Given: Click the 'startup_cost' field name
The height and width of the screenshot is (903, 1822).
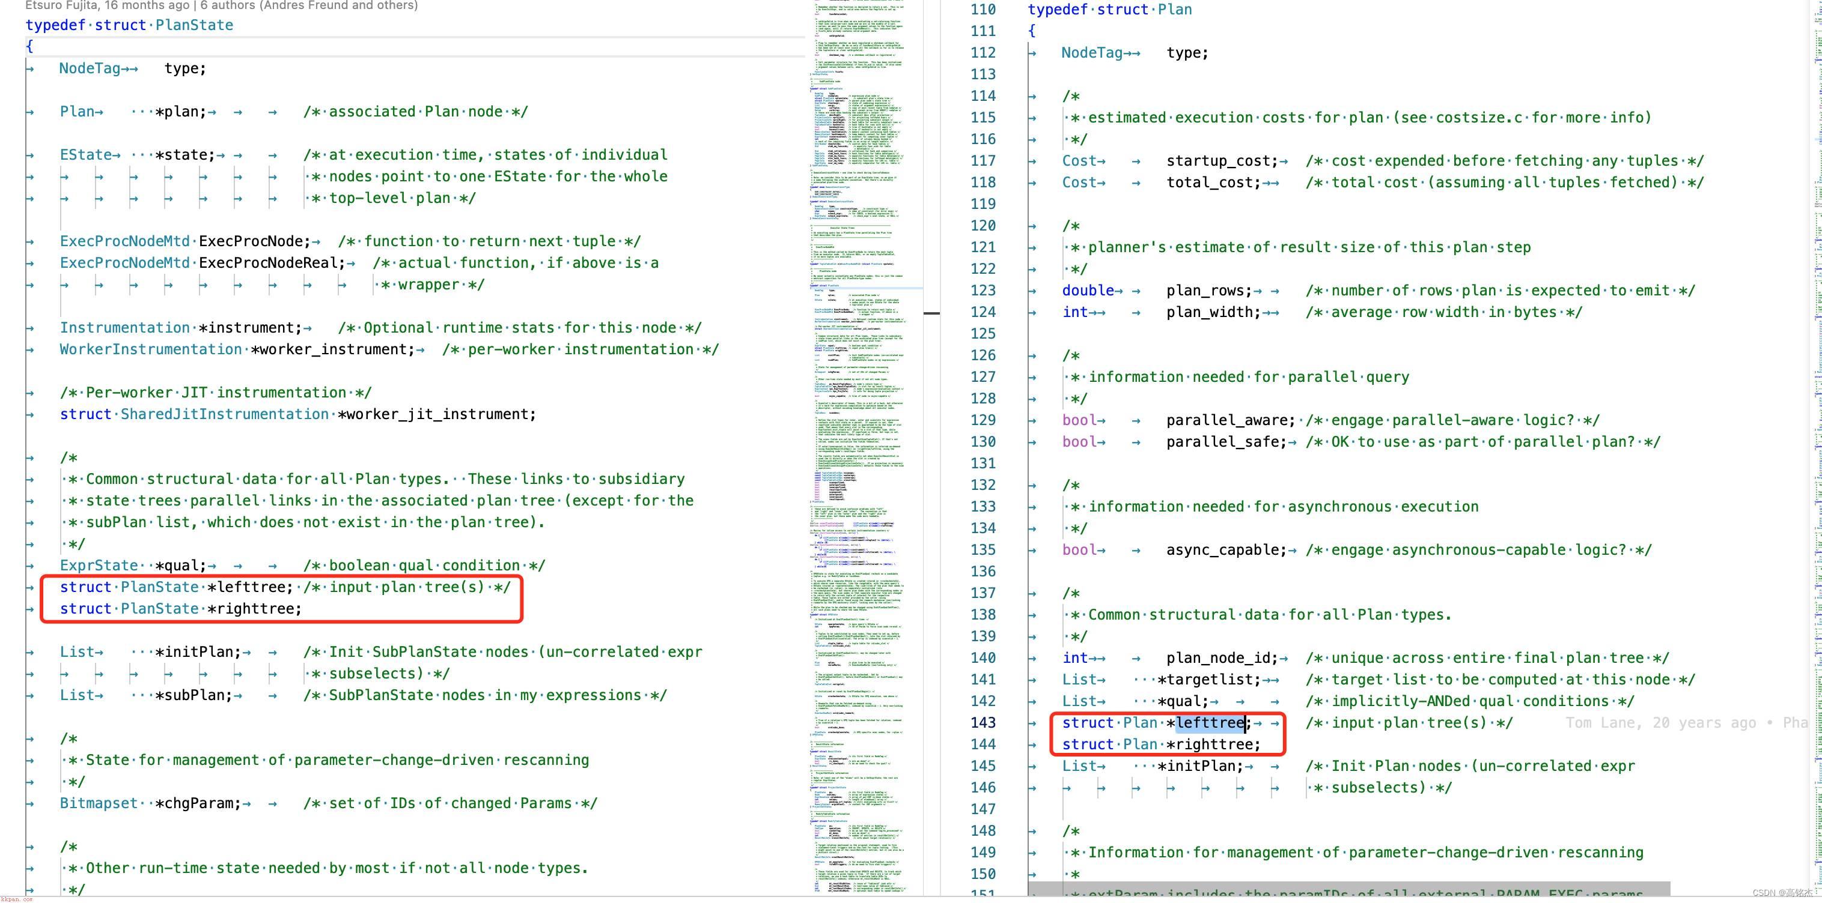Looking at the screenshot, I should click(x=1218, y=161).
